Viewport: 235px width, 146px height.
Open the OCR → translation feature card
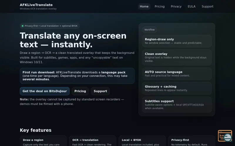tap(93, 141)
